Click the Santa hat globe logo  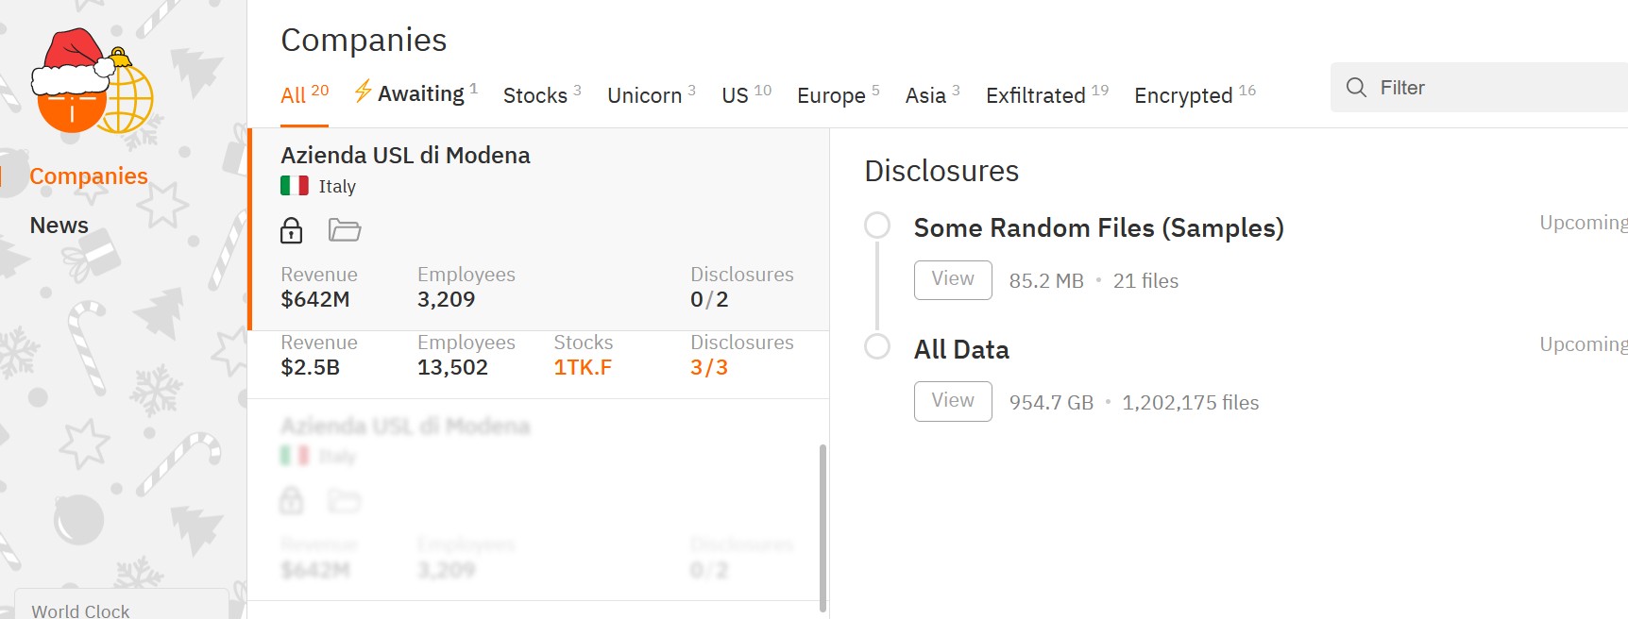[92, 83]
